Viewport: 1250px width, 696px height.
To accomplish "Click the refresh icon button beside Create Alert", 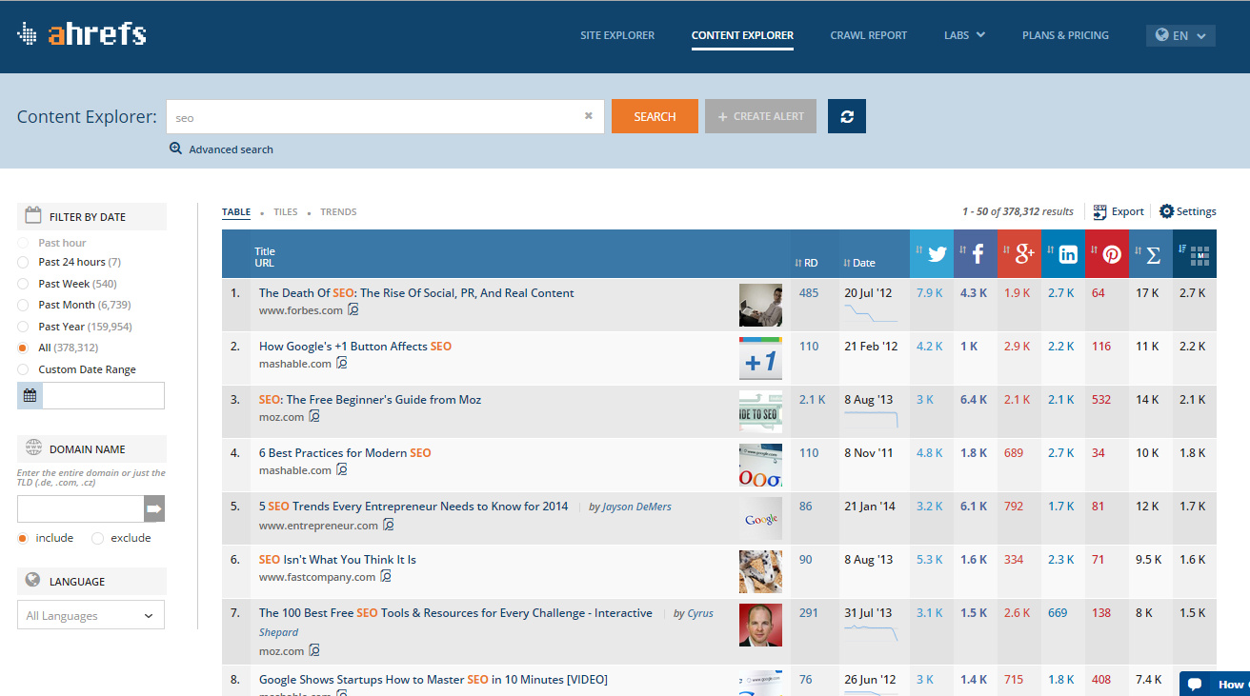I will coord(846,116).
